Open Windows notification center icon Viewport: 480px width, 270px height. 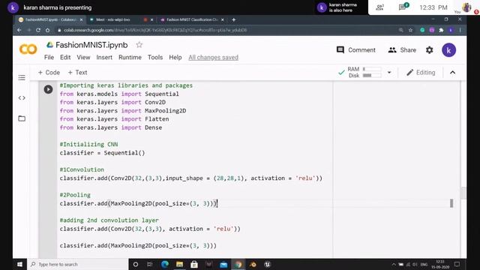[457, 264]
